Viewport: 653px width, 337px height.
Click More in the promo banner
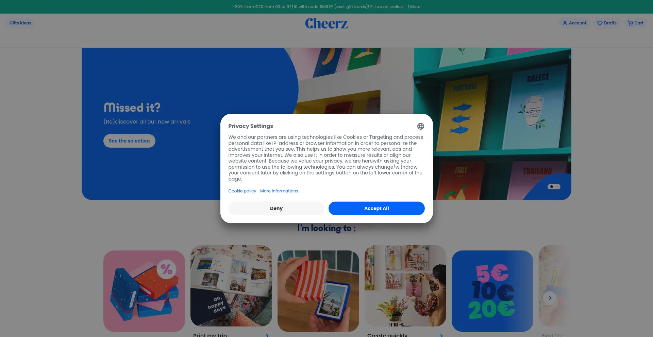pyautogui.click(x=415, y=7)
